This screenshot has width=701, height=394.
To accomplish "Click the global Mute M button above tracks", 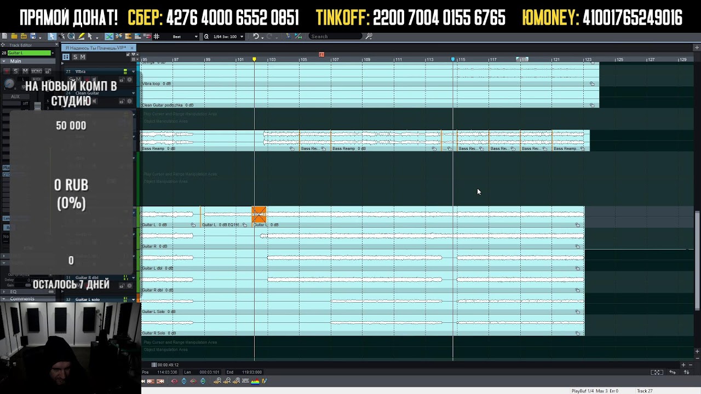I will pos(83,57).
